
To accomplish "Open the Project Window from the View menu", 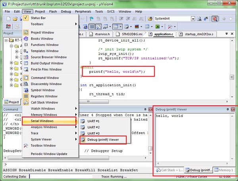I will tap(44, 32).
